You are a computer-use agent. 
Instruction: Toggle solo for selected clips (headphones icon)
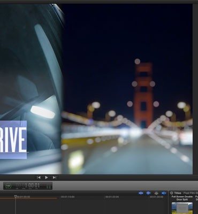[156, 193]
